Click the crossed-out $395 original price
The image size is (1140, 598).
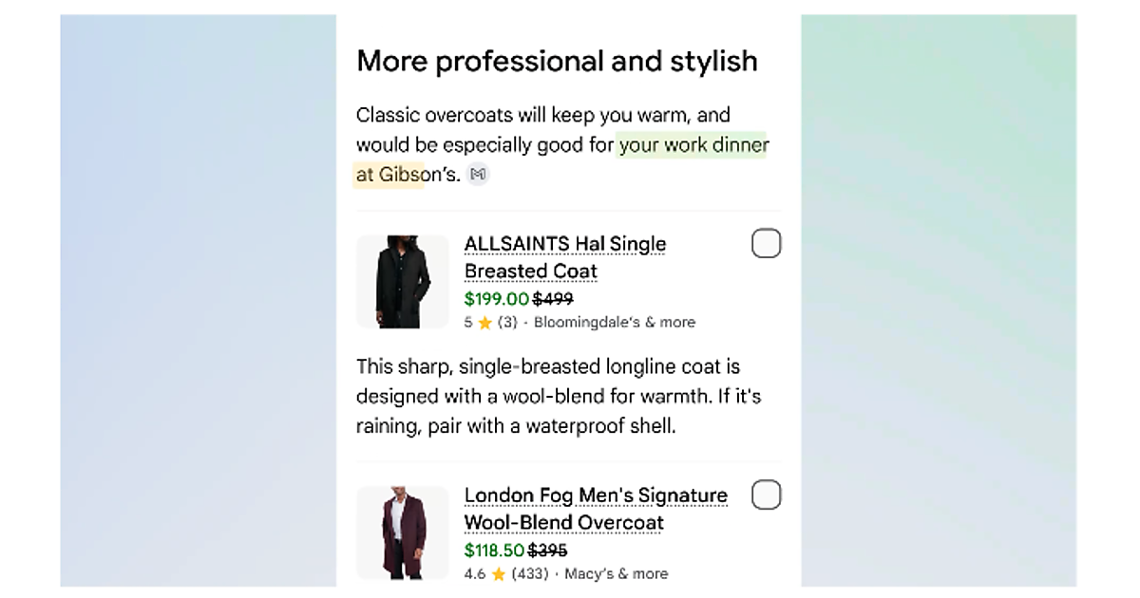coord(548,551)
